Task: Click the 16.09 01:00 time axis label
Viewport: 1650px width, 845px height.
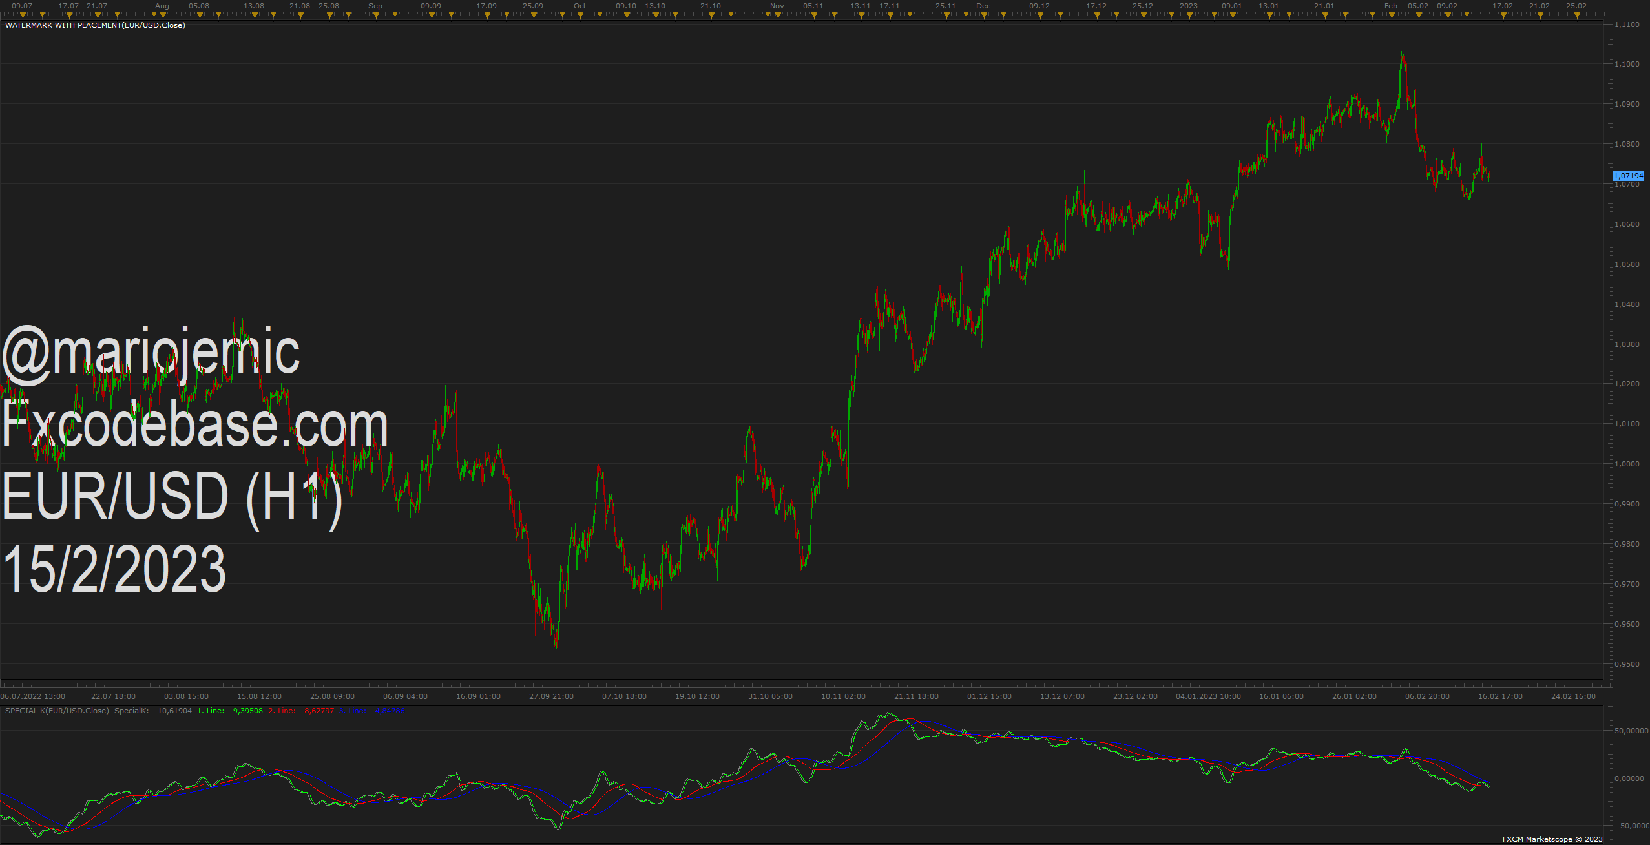Action: tap(479, 696)
